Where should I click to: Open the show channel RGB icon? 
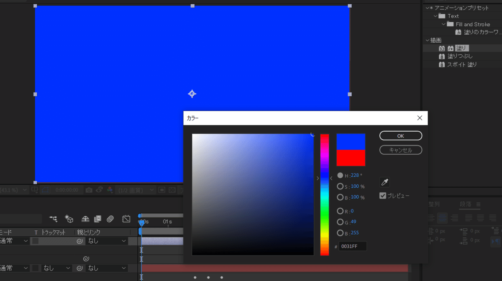coord(110,190)
